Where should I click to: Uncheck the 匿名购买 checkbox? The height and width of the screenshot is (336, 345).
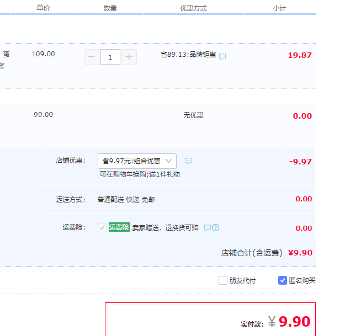[x=283, y=280]
